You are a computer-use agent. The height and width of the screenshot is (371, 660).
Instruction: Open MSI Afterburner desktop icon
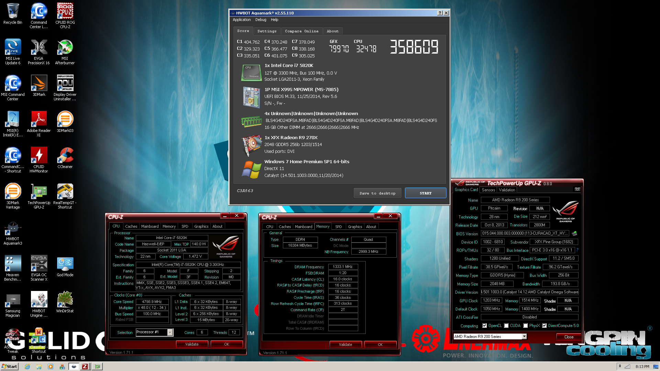(x=65, y=52)
